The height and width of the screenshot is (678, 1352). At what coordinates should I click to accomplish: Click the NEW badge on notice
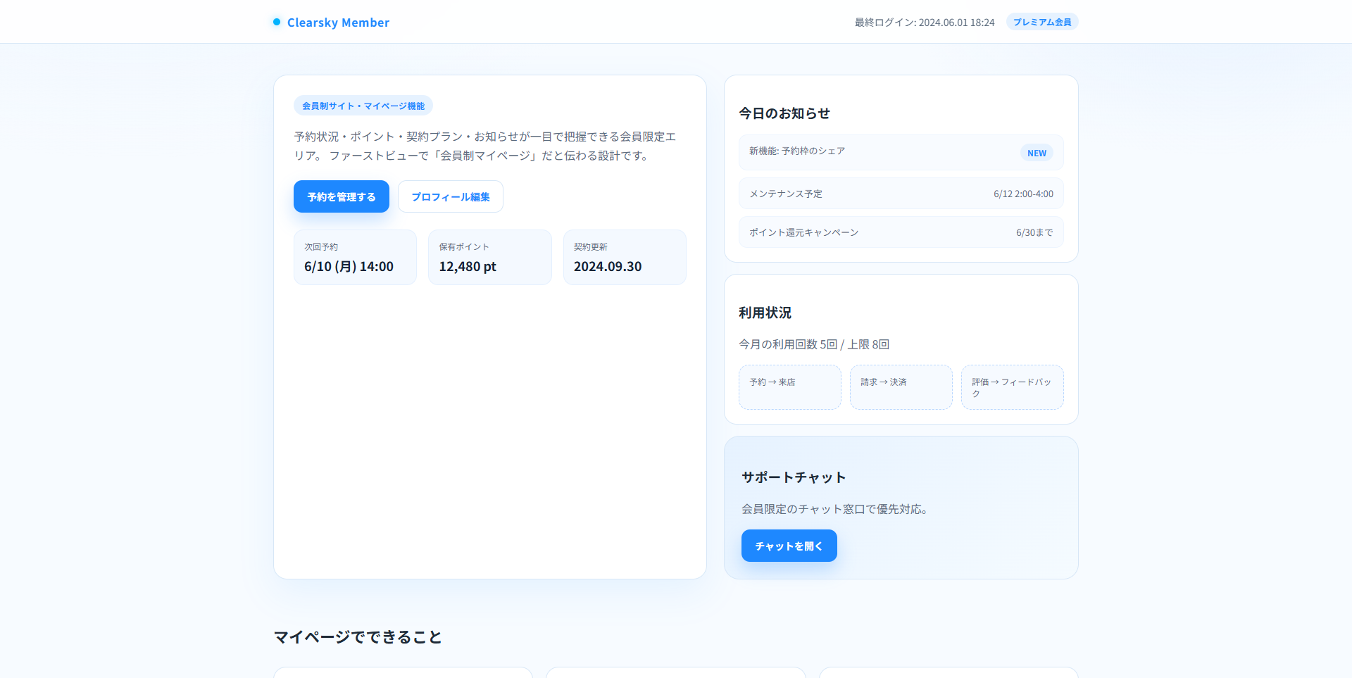[x=1036, y=153]
